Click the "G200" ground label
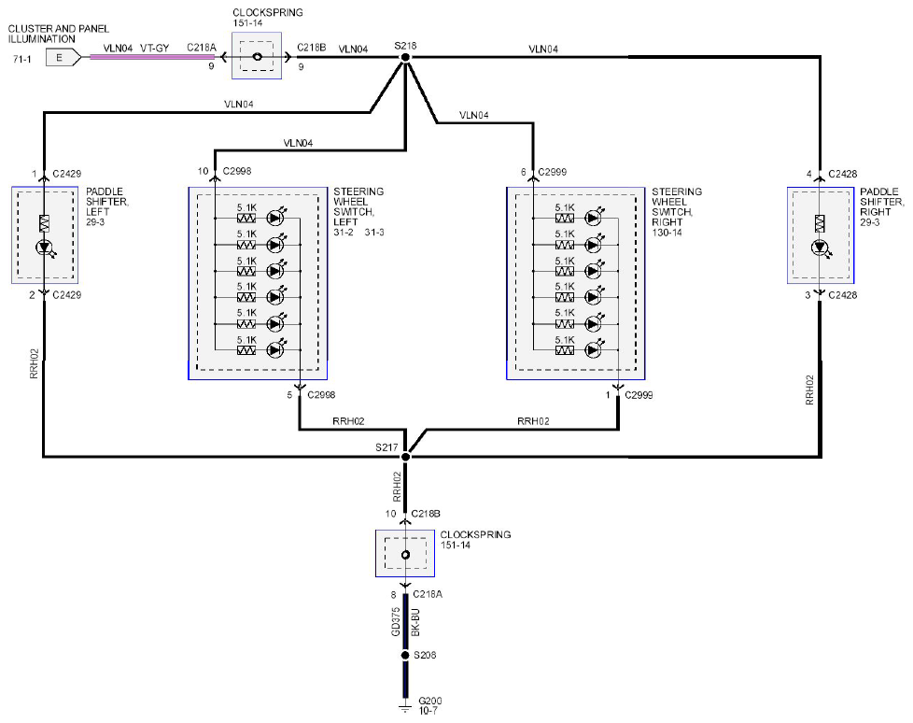 (x=430, y=701)
